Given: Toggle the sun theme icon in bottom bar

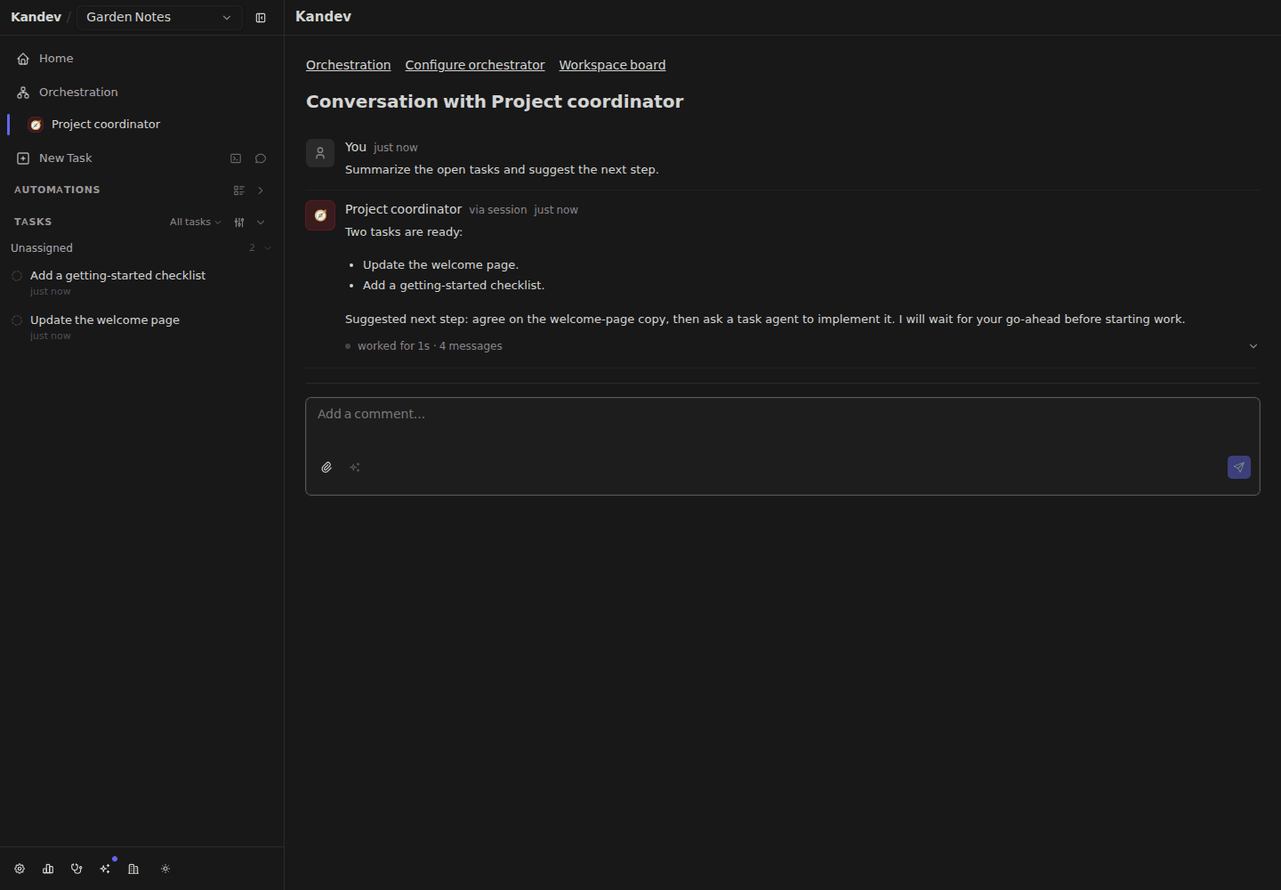Looking at the screenshot, I should [x=165, y=869].
